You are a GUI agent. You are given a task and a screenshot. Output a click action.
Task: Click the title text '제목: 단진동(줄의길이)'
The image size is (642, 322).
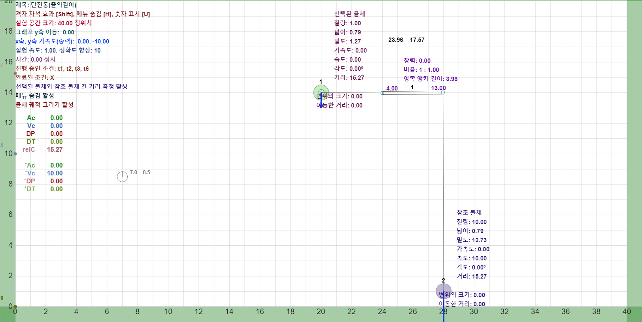pyautogui.click(x=46, y=5)
